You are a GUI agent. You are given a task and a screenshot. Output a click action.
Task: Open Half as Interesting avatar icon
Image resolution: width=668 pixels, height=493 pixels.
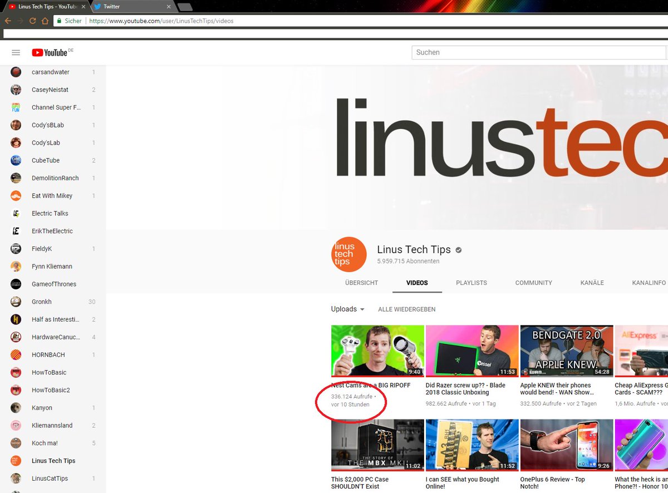pyautogui.click(x=16, y=319)
